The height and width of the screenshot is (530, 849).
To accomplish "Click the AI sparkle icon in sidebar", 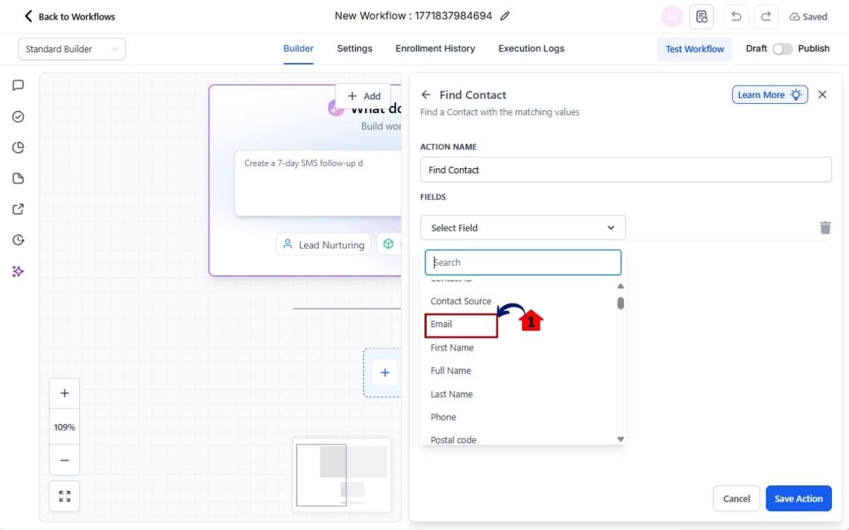I will 18,271.
